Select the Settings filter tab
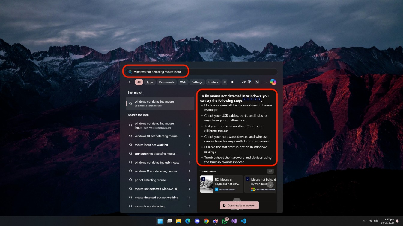The image size is (403, 226). [197, 82]
